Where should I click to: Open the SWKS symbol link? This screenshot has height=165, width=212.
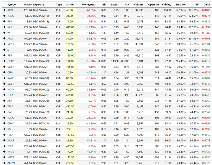point(11,78)
